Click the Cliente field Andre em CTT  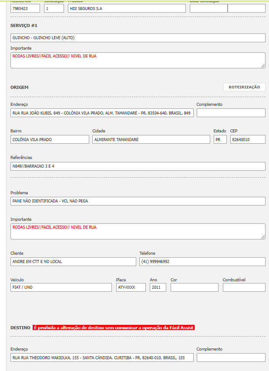(x=73, y=262)
